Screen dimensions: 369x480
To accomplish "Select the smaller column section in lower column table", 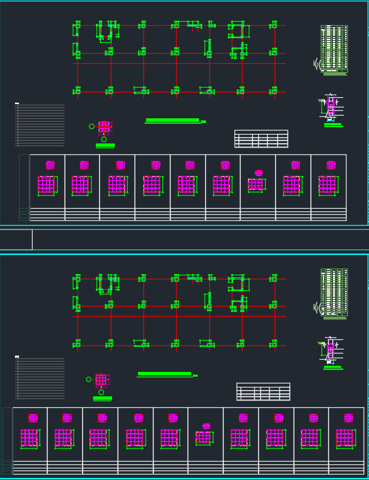I will 205,434.
